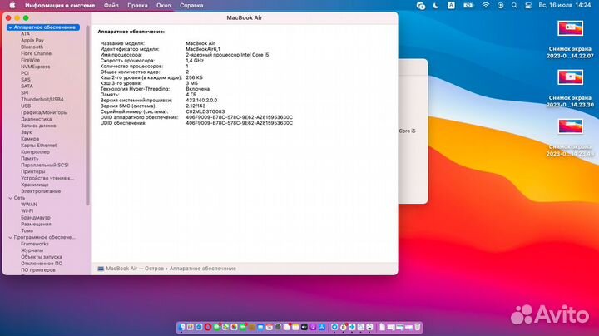Click MacBook Air icon in path bar
Screen dimensions: 599x336
coord(101,269)
